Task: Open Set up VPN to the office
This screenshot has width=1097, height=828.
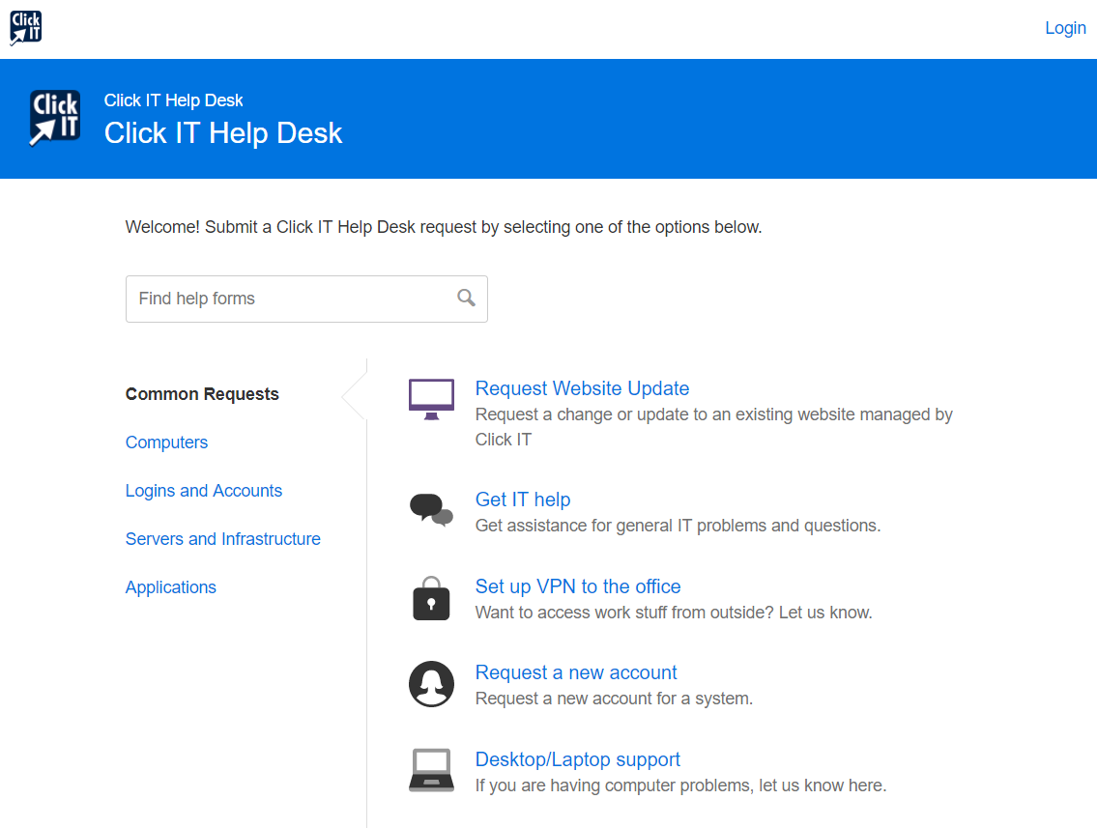Action: click(578, 586)
